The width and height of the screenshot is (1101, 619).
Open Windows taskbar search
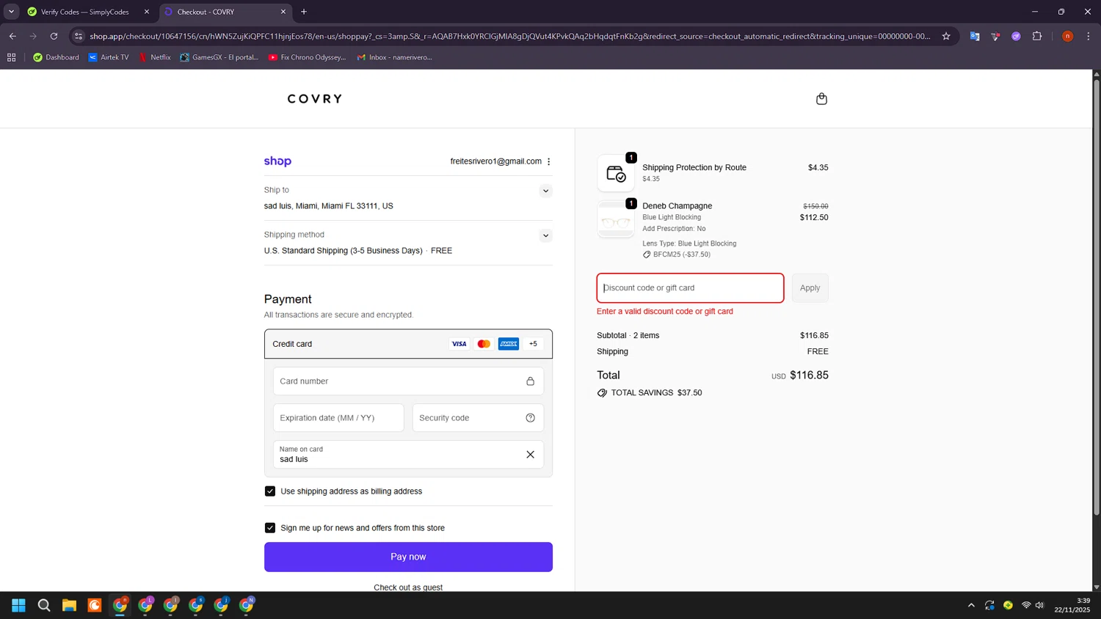[x=44, y=605]
